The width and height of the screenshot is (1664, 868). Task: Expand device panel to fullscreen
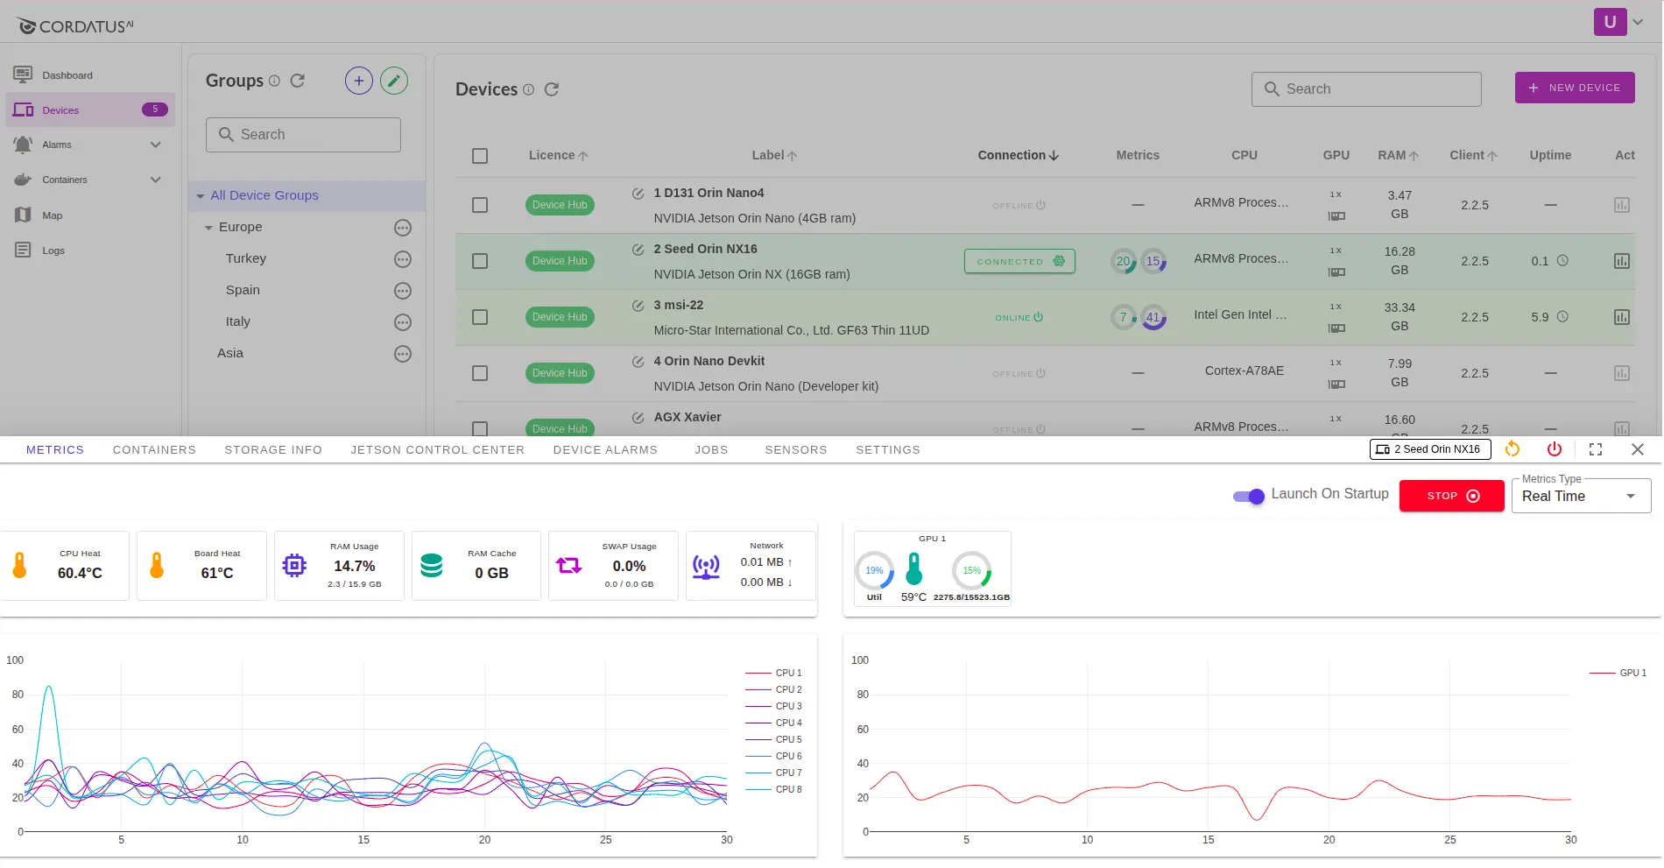click(x=1595, y=449)
